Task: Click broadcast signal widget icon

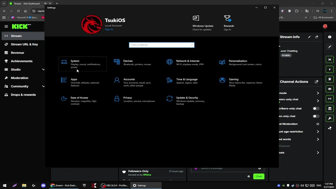Action: 330,99
